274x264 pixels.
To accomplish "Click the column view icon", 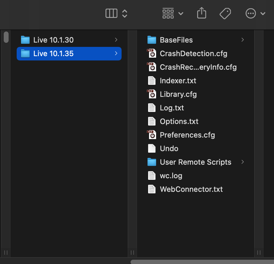I will pos(111,13).
